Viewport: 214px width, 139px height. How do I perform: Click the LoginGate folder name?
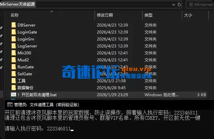coord(27,32)
